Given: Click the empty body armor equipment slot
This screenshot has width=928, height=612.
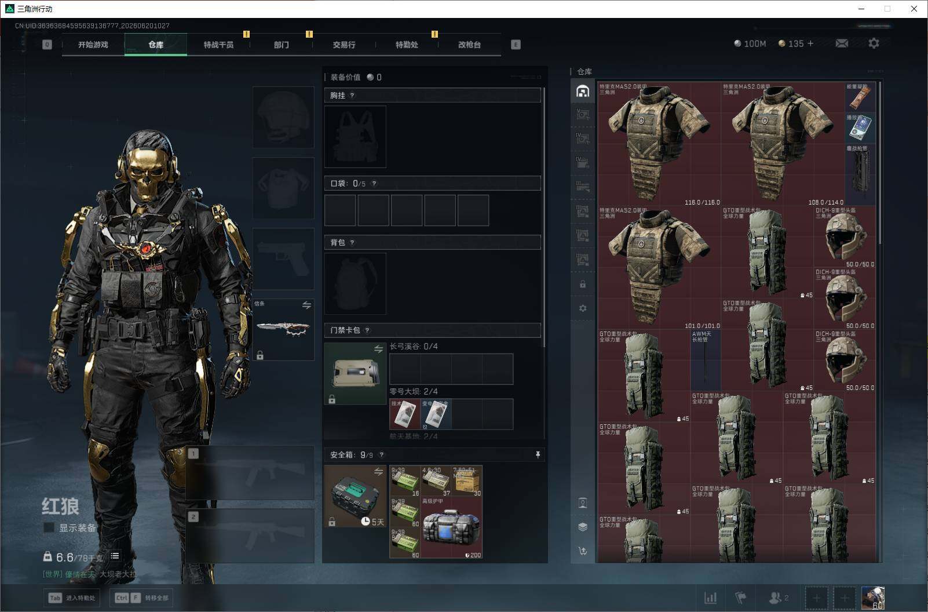Looking at the screenshot, I should tap(283, 188).
